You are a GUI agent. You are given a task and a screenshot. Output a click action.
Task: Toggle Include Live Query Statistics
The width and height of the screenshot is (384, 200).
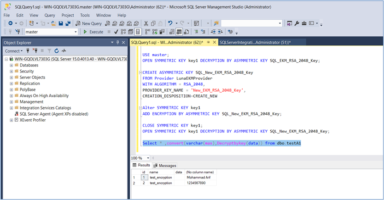(155, 32)
